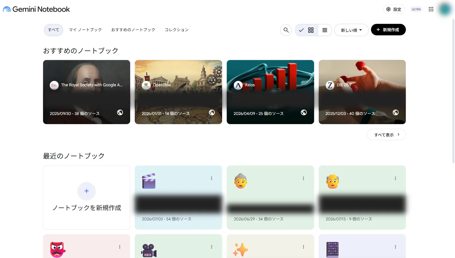Select the すべて filter tab
Image resolution: width=455 pixels, height=258 pixels.
pos(54,30)
